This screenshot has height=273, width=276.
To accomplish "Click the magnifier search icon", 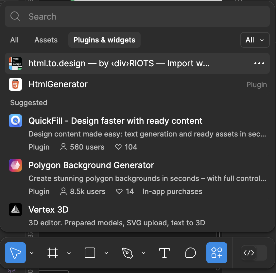I will tap(15, 16).
